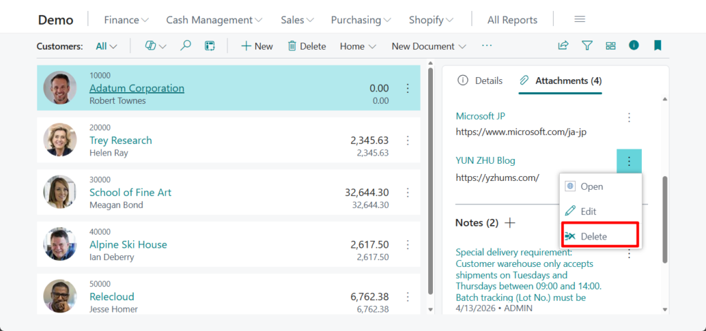Choose Delete from the context menu
The image size is (706, 331).
593,236
